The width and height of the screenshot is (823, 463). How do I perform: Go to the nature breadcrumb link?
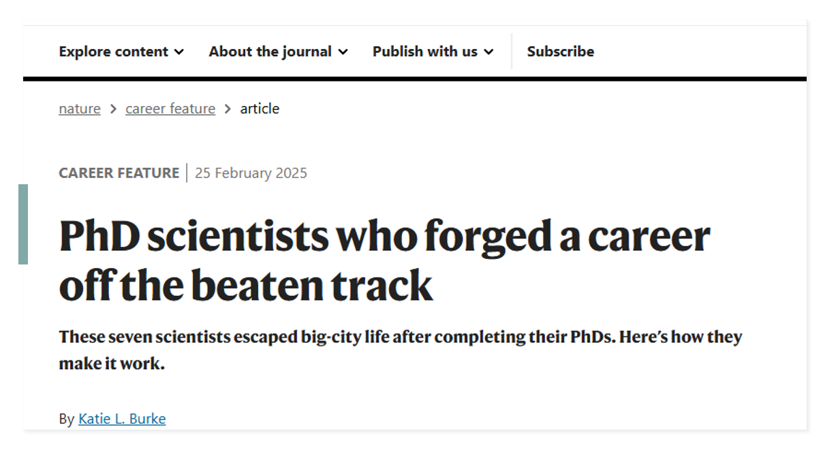(80, 109)
